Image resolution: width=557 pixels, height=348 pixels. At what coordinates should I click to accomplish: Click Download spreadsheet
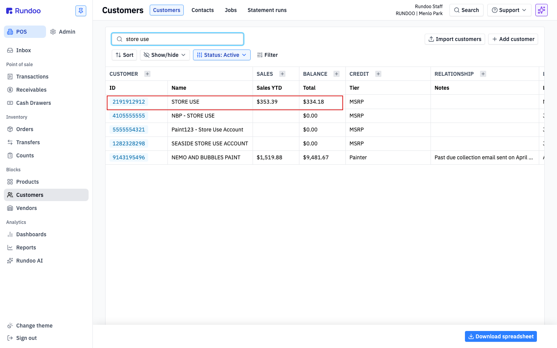click(501, 336)
